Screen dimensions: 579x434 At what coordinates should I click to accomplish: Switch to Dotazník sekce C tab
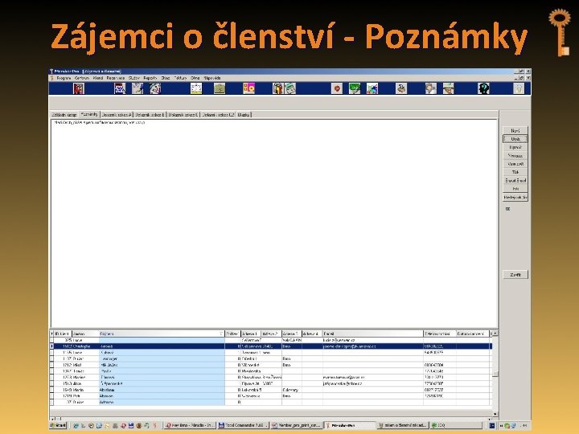coord(183,115)
